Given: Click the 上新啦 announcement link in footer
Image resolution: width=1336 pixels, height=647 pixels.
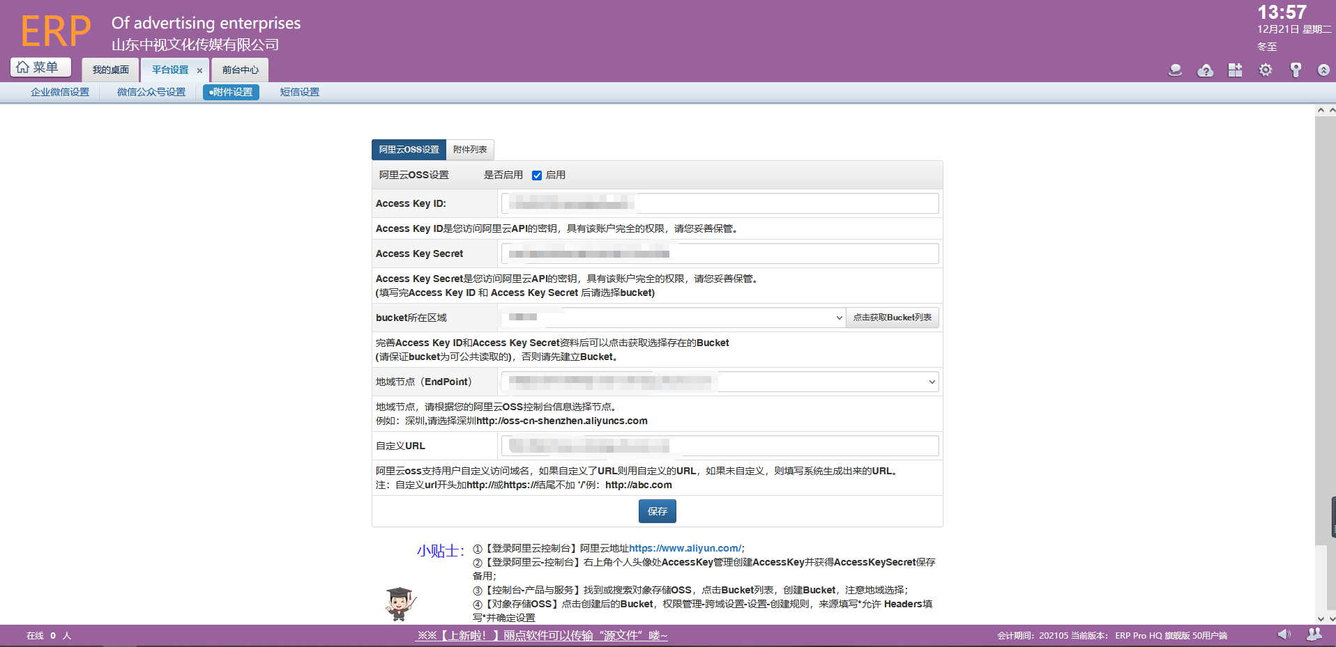Looking at the screenshot, I should pos(542,635).
